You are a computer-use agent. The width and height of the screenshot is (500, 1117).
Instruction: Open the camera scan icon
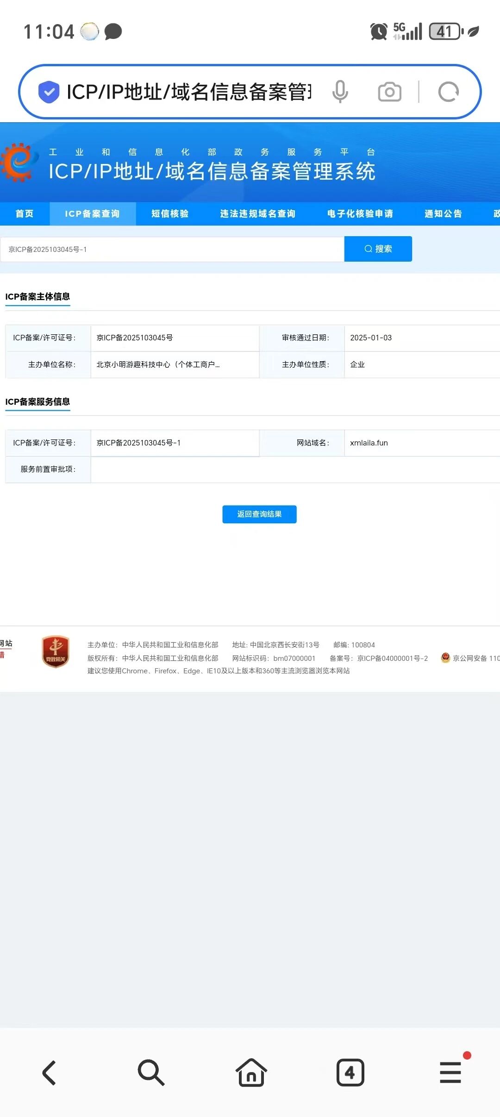(390, 92)
